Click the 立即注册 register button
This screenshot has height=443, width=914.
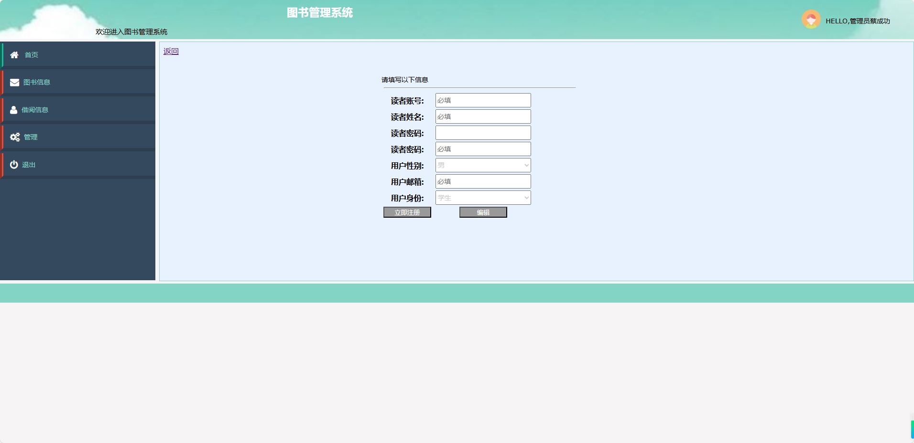pos(407,212)
